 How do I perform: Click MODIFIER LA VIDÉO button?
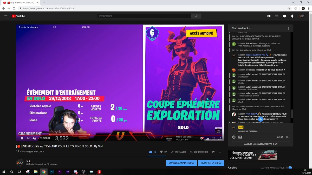point(211,163)
